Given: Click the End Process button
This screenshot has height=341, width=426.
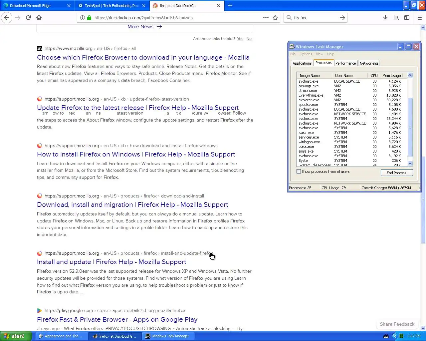Looking at the screenshot, I should click(x=397, y=173).
